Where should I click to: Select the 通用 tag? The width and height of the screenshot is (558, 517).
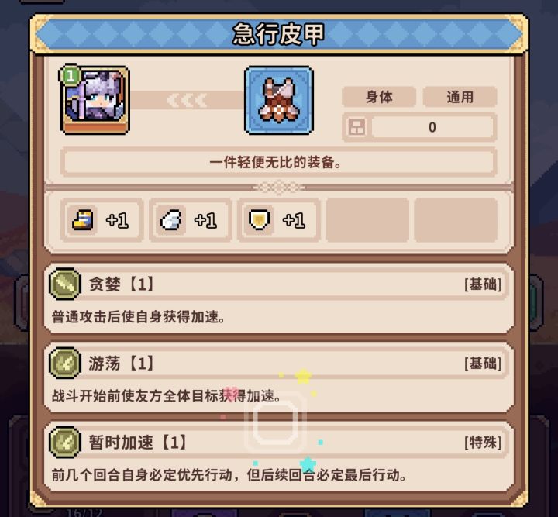(x=460, y=97)
